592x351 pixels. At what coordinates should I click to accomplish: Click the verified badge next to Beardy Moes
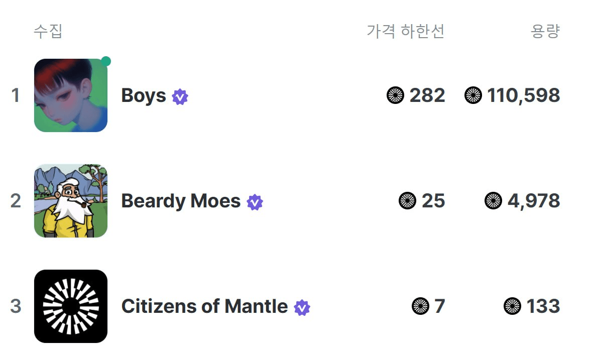[255, 202]
